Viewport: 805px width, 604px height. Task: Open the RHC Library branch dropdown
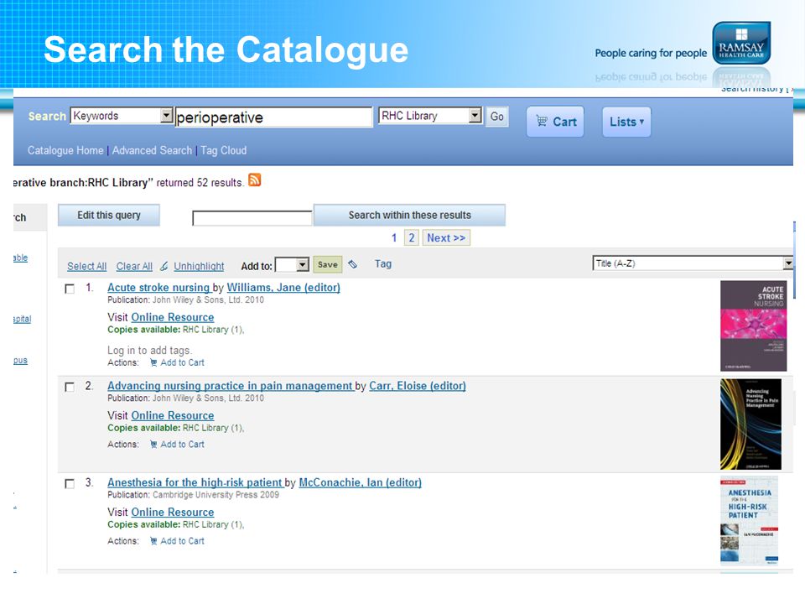point(430,116)
